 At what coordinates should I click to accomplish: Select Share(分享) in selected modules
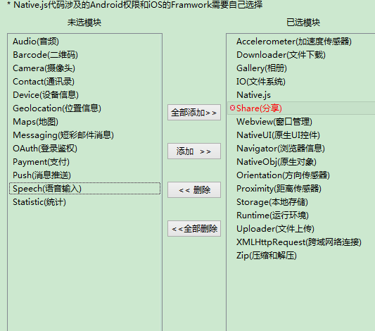(301, 108)
